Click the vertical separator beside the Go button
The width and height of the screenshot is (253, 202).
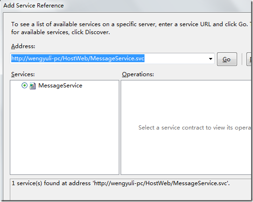pyautogui.click(x=242, y=59)
